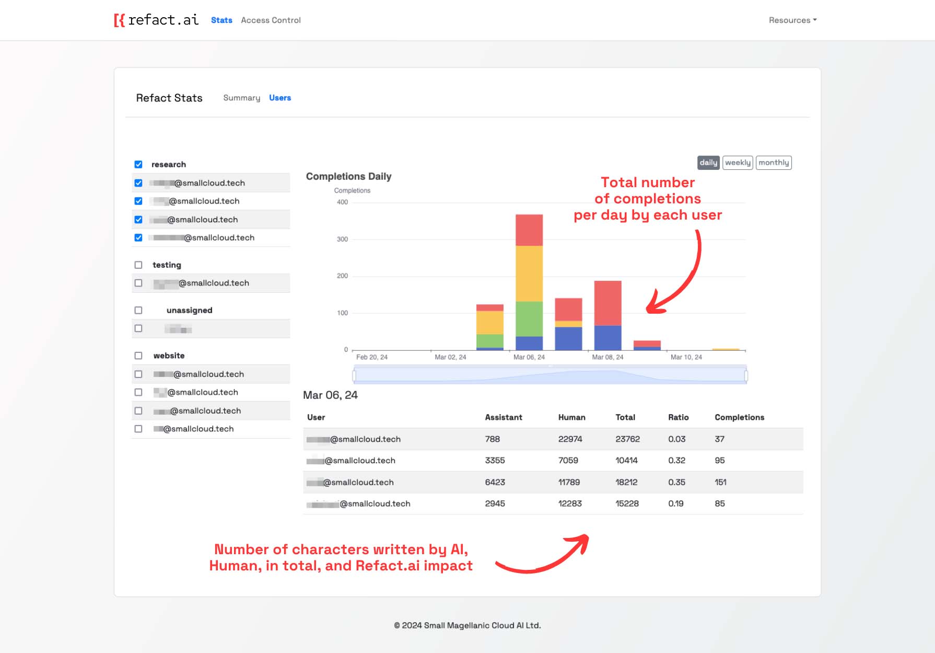935x653 pixels.
Task: Click the Assistant value 3355
Action: point(495,461)
